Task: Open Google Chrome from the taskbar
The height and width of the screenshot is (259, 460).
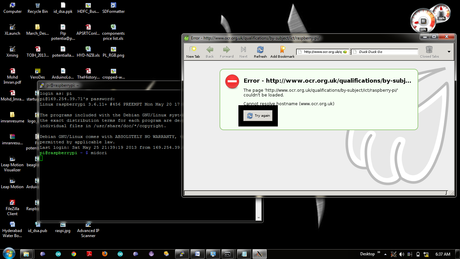Action: pos(74,254)
